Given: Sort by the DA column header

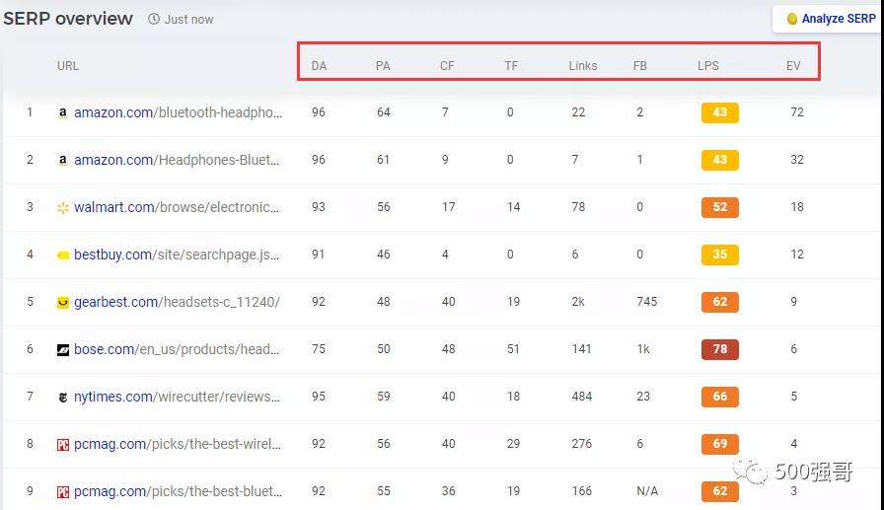Looking at the screenshot, I should [319, 66].
